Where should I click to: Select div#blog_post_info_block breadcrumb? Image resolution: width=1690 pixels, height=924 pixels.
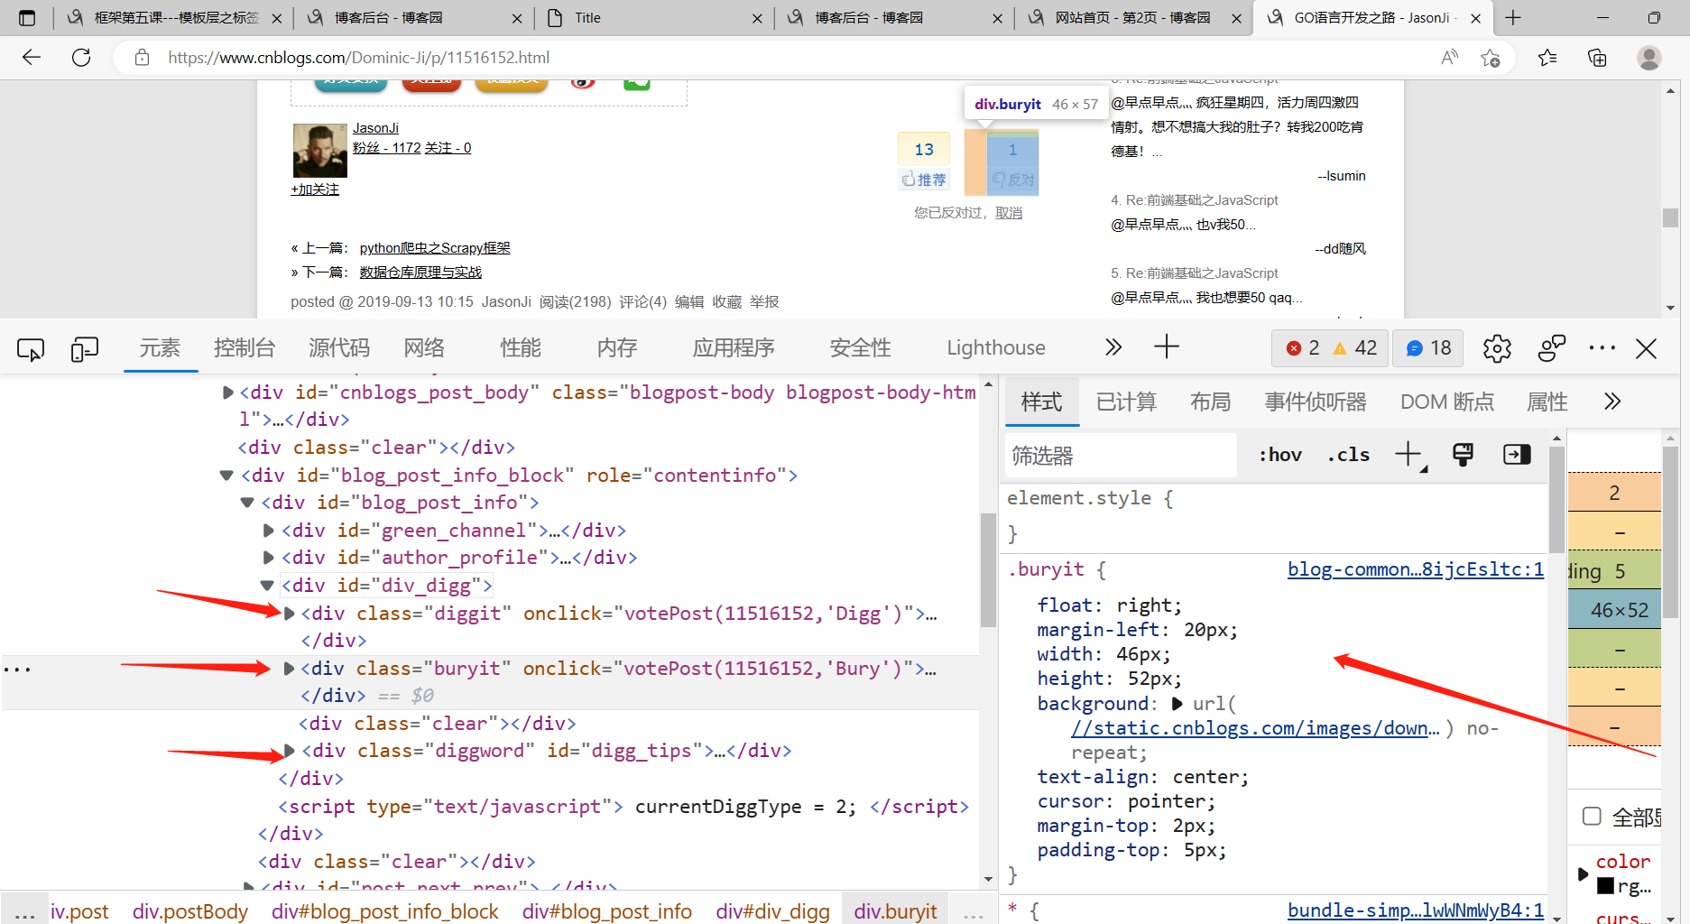click(385, 911)
